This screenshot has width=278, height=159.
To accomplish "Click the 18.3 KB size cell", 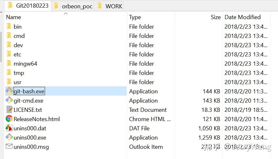I will tap(211, 110).
